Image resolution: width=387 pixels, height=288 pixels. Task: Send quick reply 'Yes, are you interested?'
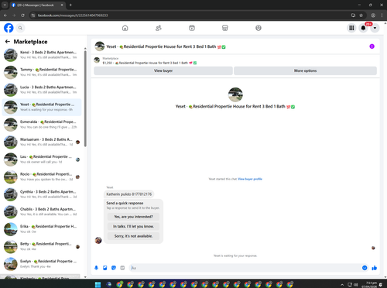coord(133,217)
